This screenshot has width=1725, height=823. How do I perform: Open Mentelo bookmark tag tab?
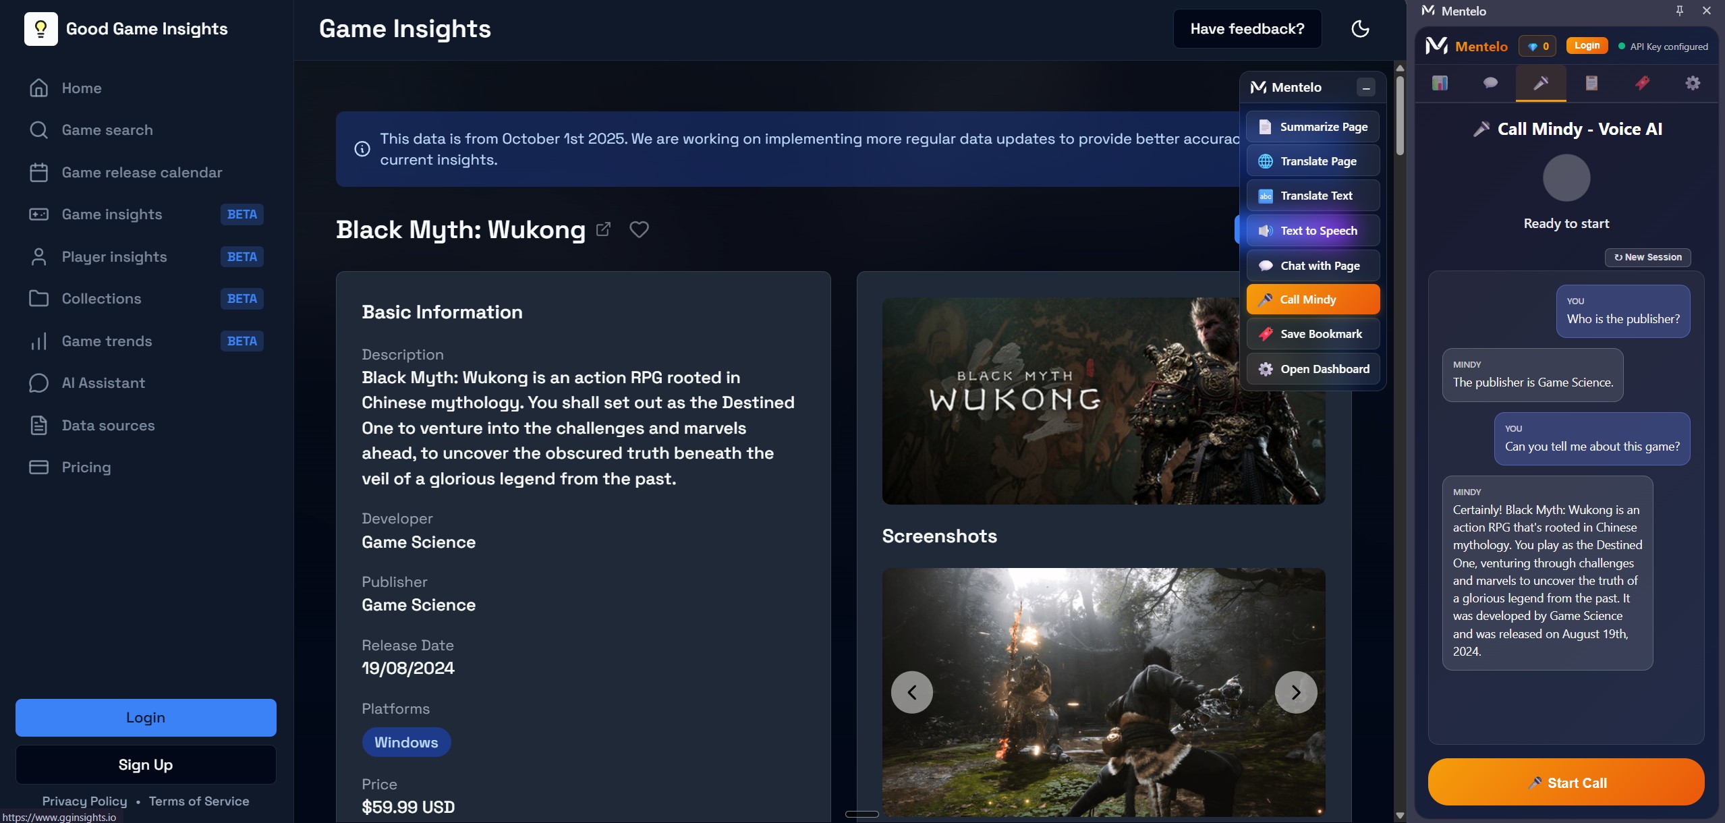pos(1642,83)
